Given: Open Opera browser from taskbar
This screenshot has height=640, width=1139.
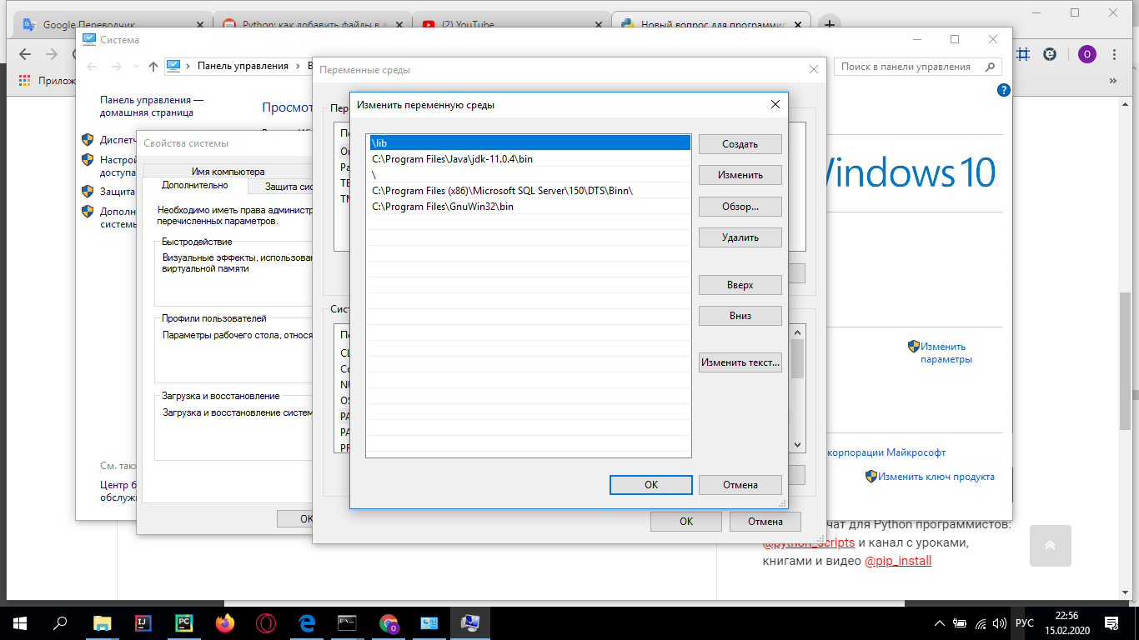Looking at the screenshot, I should [x=266, y=622].
